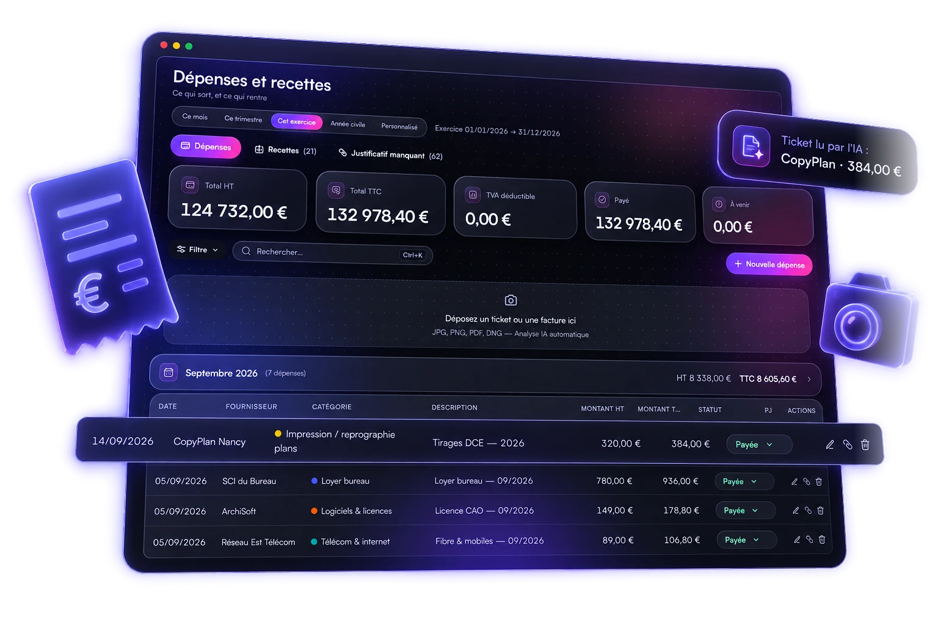Attach a receipt to ArchiSoft row
This screenshot has height=625, width=938.
point(808,510)
